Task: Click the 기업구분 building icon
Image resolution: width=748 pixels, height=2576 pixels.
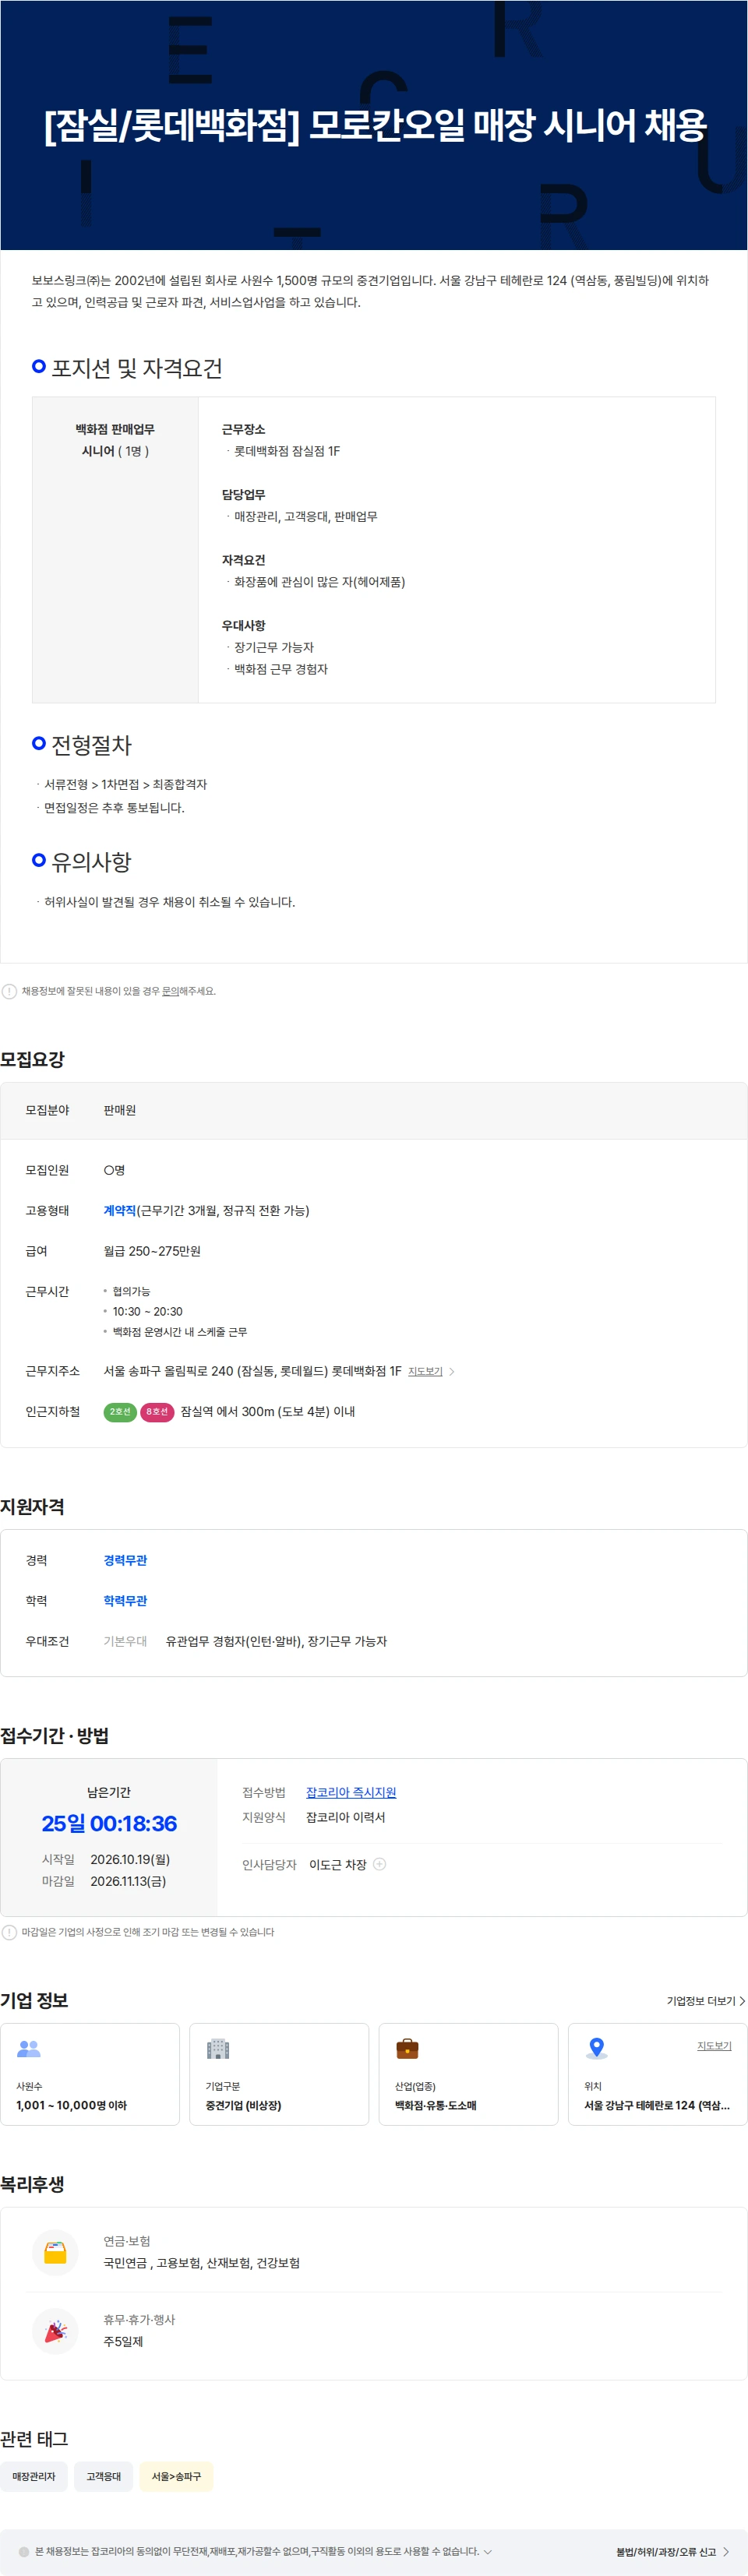Action: coord(218,2048)
